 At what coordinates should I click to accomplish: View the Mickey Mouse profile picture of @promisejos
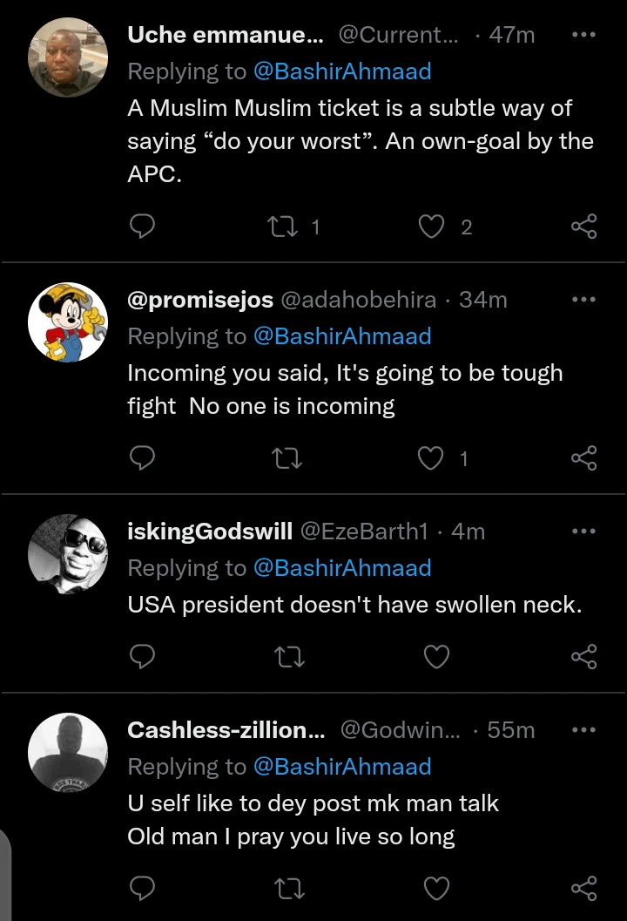[68, 322]
